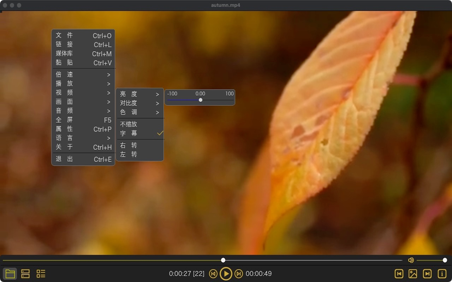The height and width of the screenshot is (282, 452).
Task: Expand the 倍速 submenu
Action: pos(83,74)
